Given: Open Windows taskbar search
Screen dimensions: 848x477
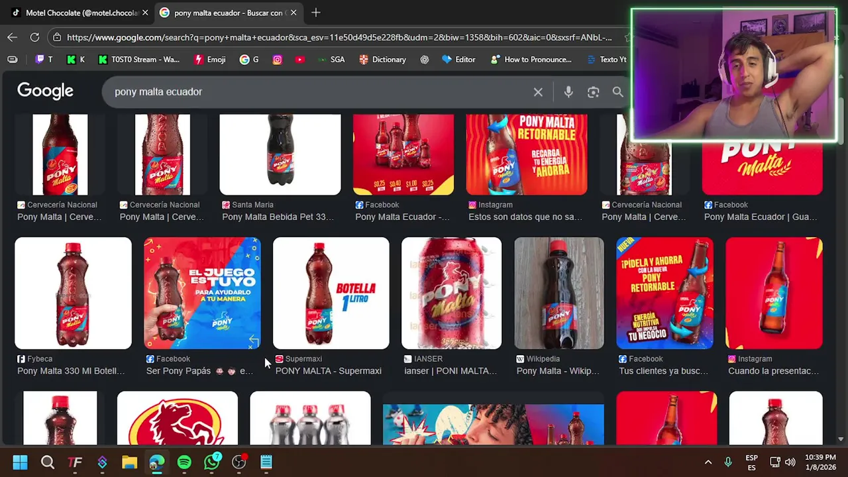Looking at the screenshot, I should tap(48, 462).
